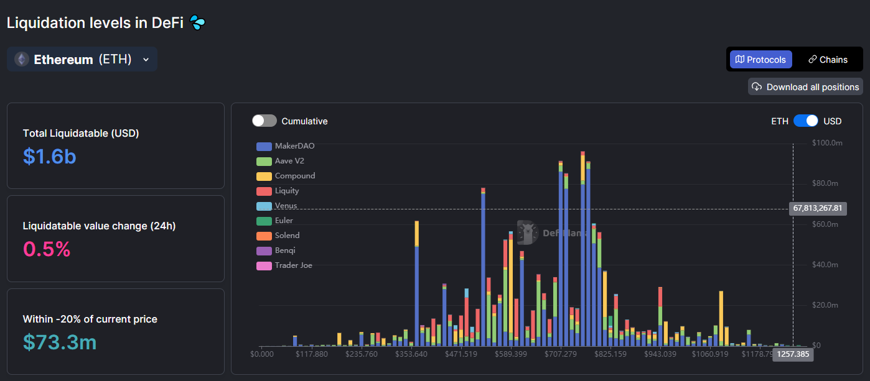Click Within -20% of current price heading
870x381 pixels.
pyautogui.click(x=90, y=319)
